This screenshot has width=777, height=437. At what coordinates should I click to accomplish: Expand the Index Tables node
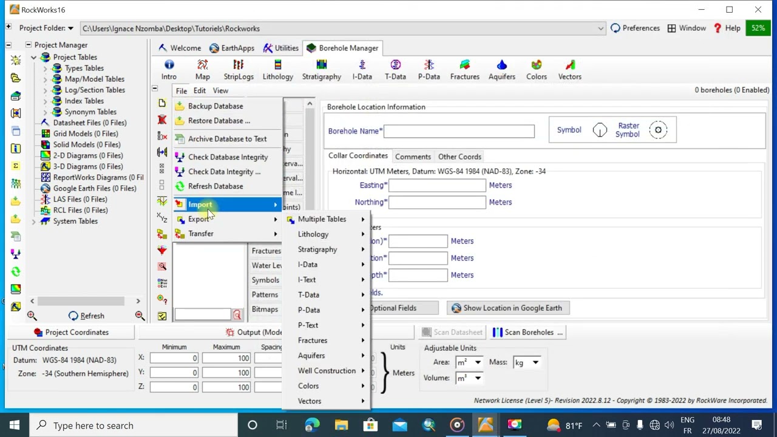point(44,101)
